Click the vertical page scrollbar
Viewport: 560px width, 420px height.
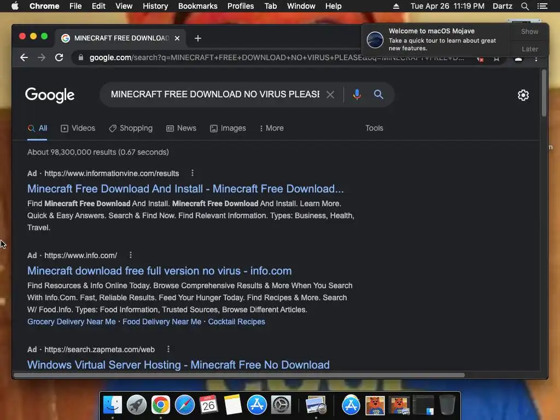pyautogui.click(x=544, y=93)
